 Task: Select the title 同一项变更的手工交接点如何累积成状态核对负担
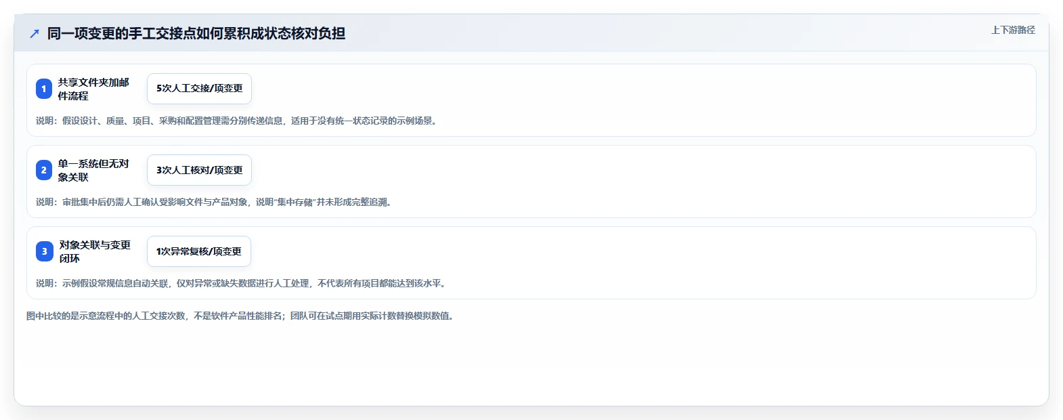(196, 33)
